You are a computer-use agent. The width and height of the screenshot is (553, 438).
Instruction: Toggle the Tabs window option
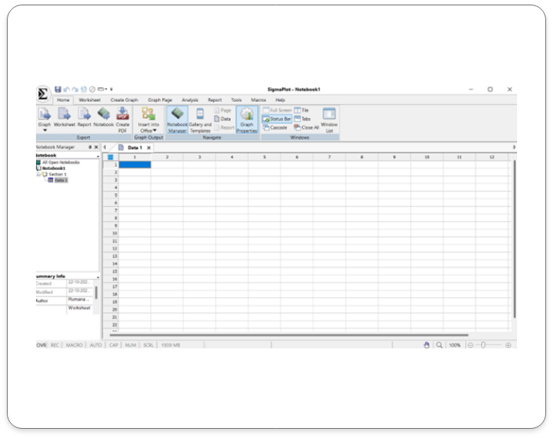coord(302,119)
